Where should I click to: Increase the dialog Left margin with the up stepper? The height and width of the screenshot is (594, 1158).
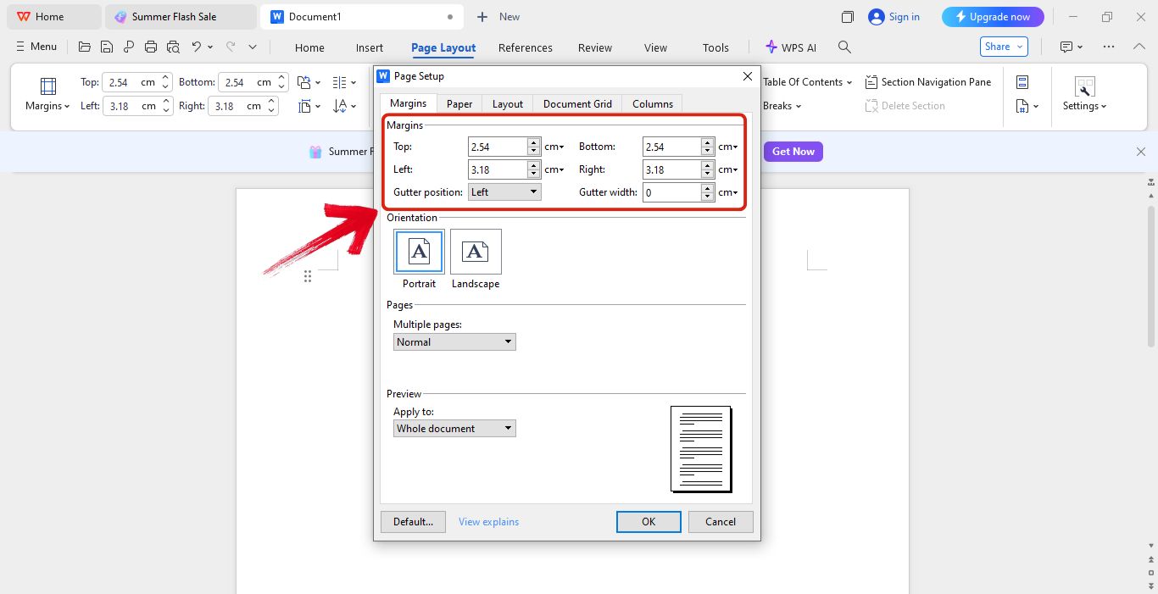[x=533, y=165]
